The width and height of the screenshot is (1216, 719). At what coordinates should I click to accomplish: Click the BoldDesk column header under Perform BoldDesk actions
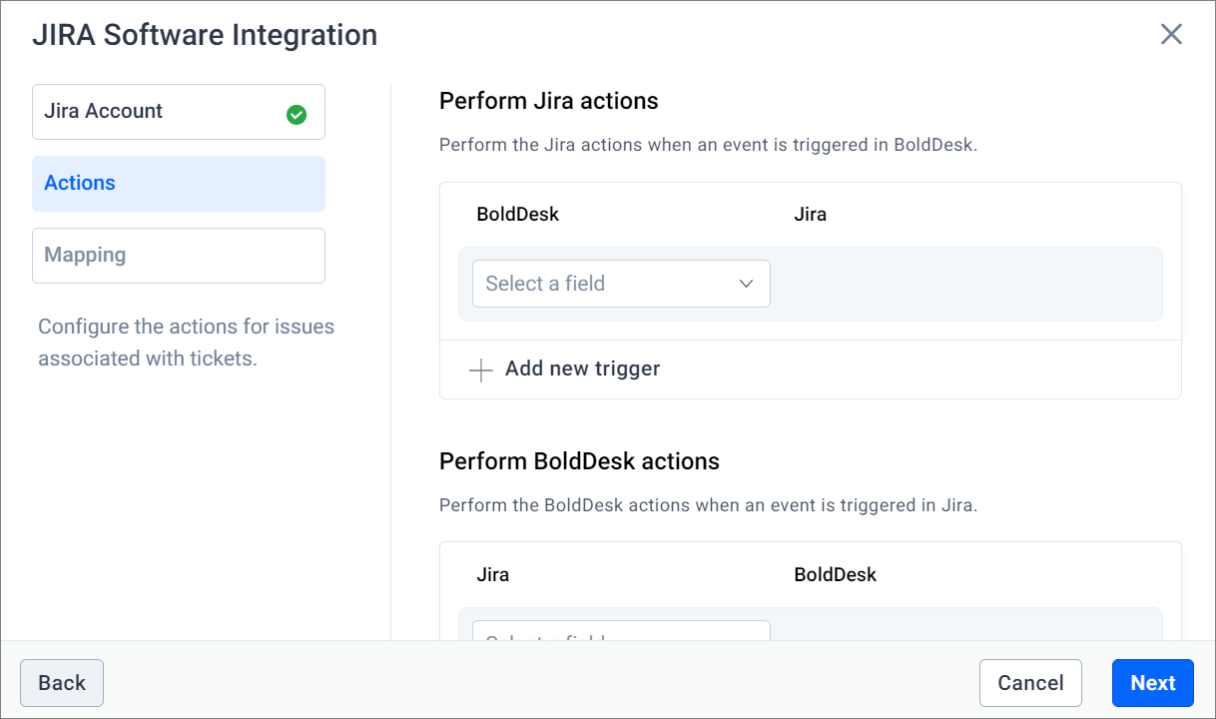pos(836,575)
